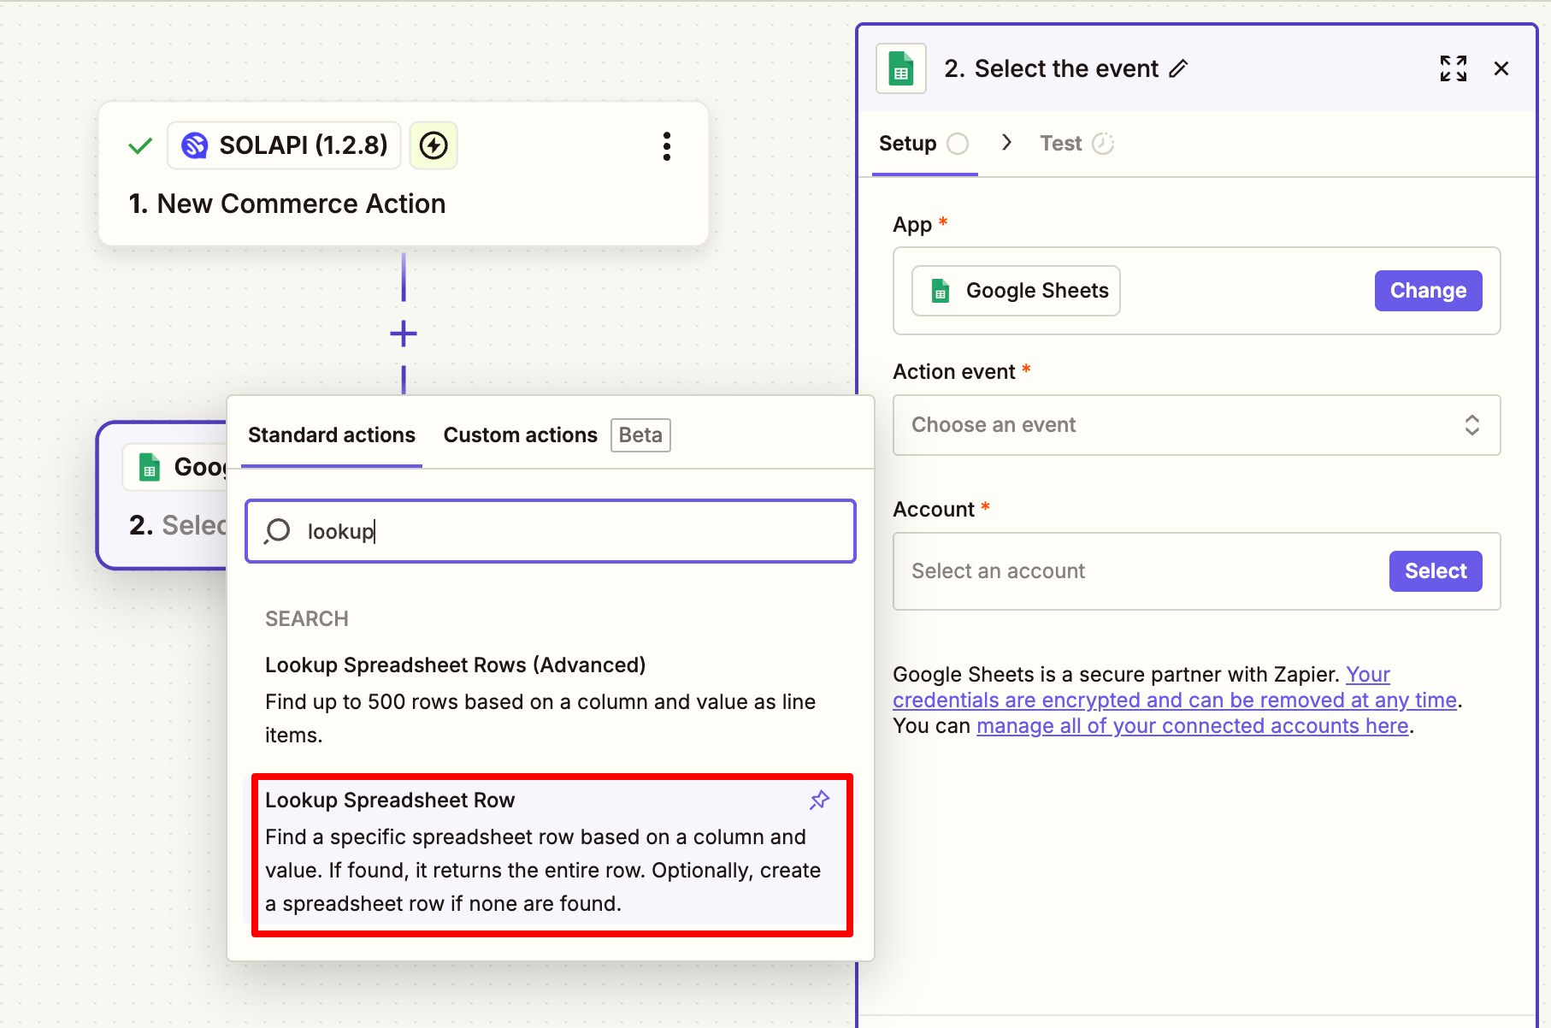The width and height of the screenshot is (1551, 1028).
Task: Click the chevron between Setup and Test
Action: (1006, 142)
